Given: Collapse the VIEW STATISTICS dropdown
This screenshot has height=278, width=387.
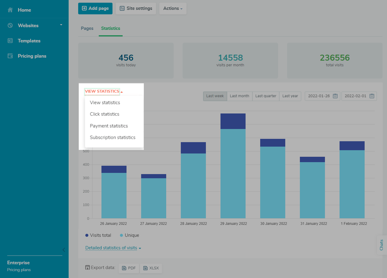Looking at the screenshot, I should [104, 91].
